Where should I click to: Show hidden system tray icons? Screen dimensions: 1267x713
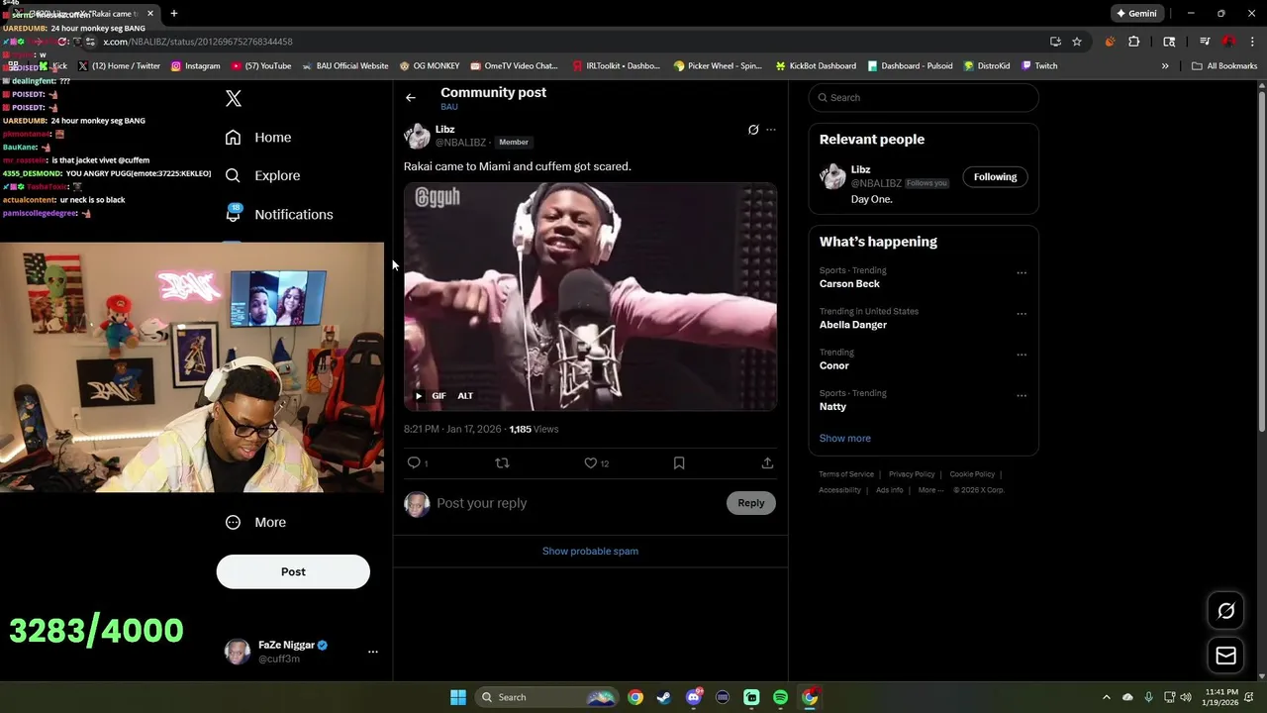tap(1107, 697)
